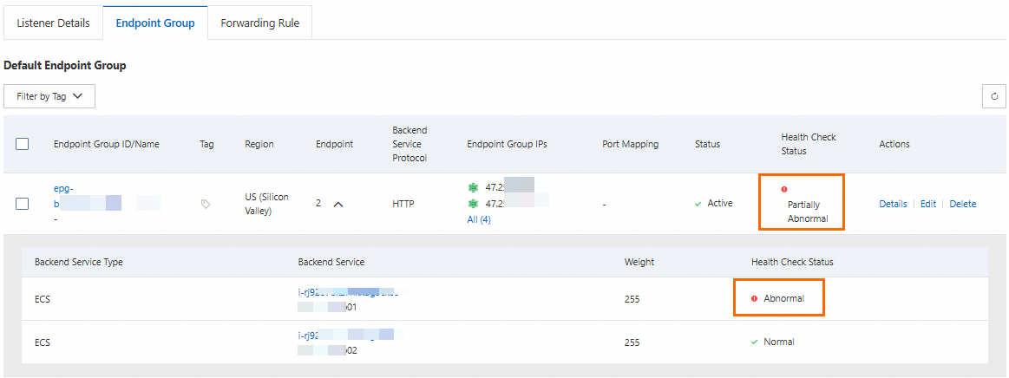
Task: Click the Details action link
Action: [893, 204]
